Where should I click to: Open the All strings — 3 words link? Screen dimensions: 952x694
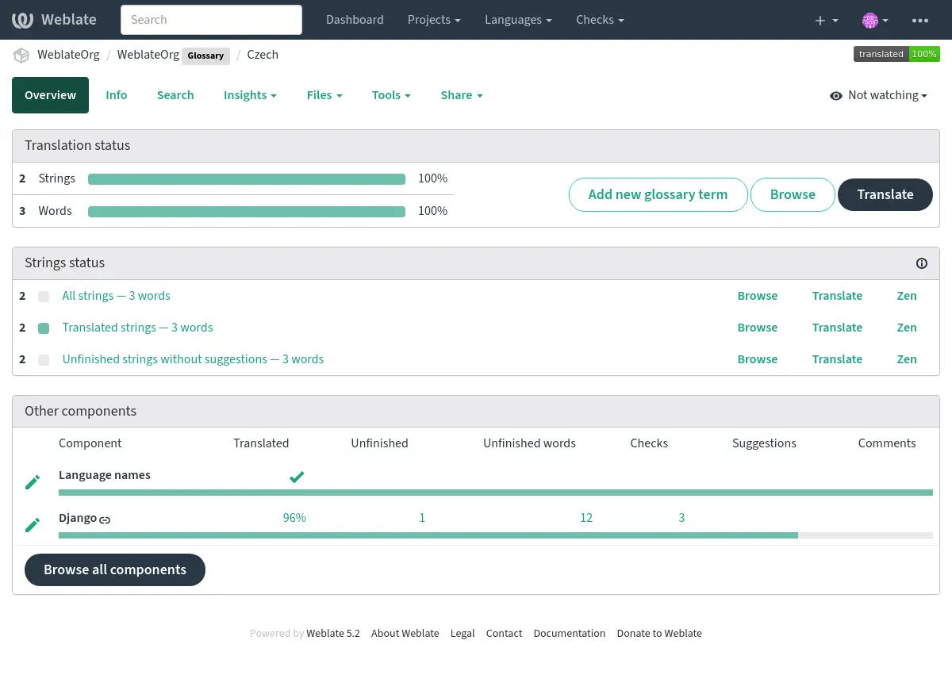click(116, 296)
